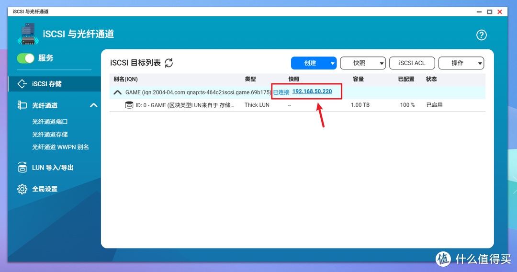The image size is (517, 272).
Task: Open 光纤通道端口 page
Action: pos(50,122)
